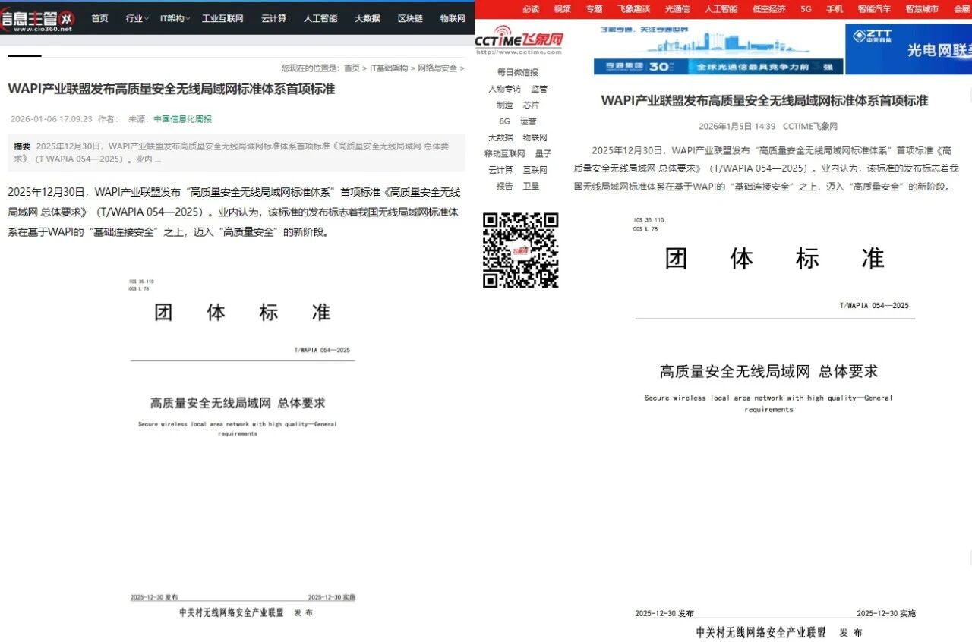Viewport: 972px width, 642px height.
Task: Click 云计算 in CCTIME sidebar
Action: pyautogui.click(x=500, y=170)
